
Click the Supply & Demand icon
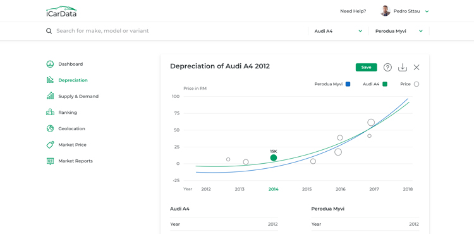[x=50, y=96]
